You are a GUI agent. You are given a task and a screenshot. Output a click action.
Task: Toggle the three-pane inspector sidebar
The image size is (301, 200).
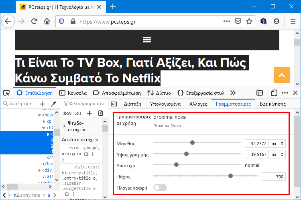[114, 104]
